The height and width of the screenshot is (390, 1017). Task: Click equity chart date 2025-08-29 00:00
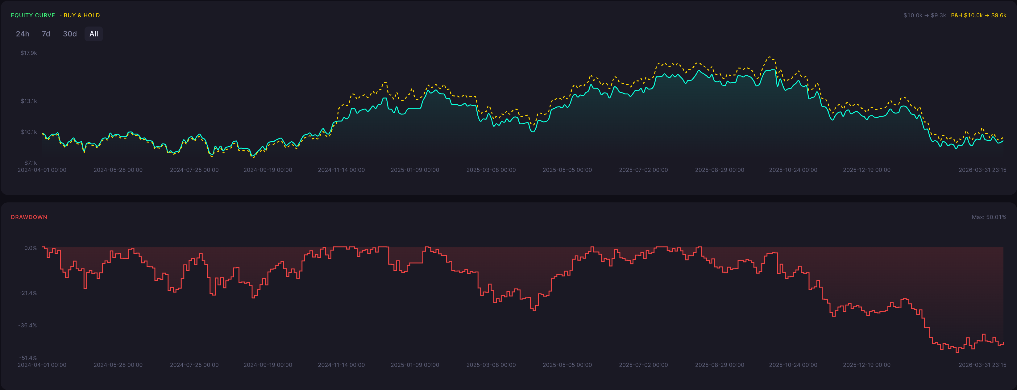coord(720,170)
